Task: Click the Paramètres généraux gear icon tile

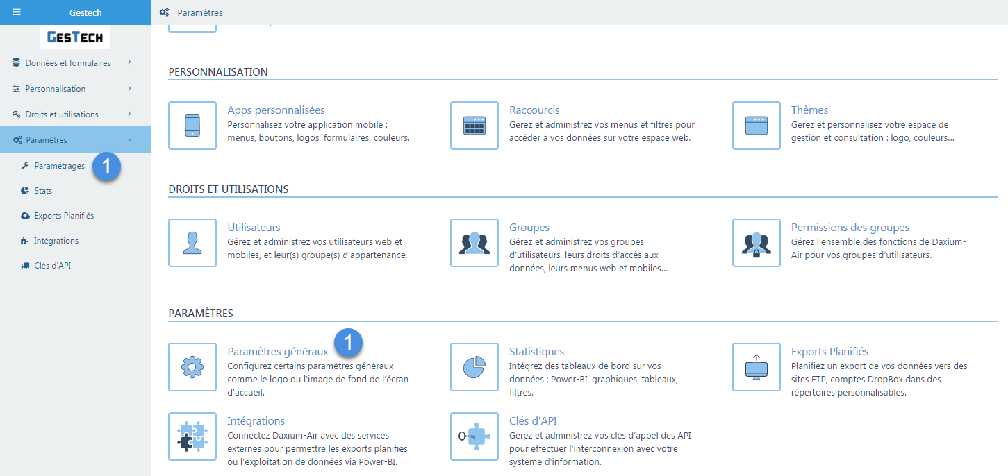Action: (192, 367)
